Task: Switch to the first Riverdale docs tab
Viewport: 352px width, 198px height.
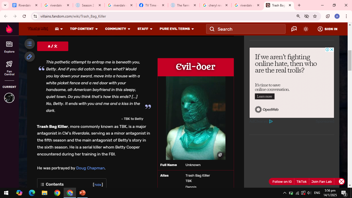Action: coord(25,5)
